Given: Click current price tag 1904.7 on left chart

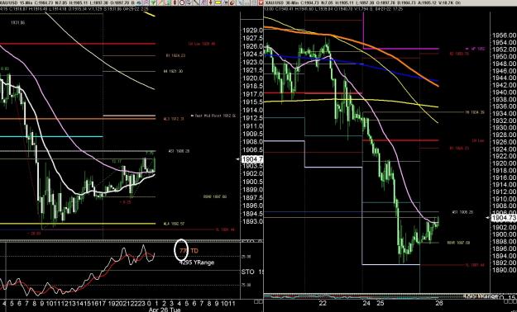Looking at the screenshot, I should click(x=252, y=159).
